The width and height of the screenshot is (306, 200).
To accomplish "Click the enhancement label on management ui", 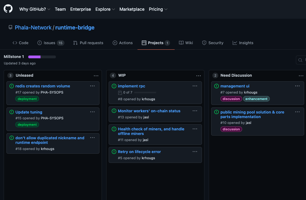I will coord(256,99).
